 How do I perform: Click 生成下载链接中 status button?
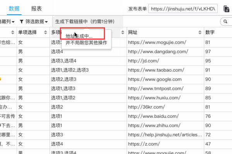pos(85,22)
